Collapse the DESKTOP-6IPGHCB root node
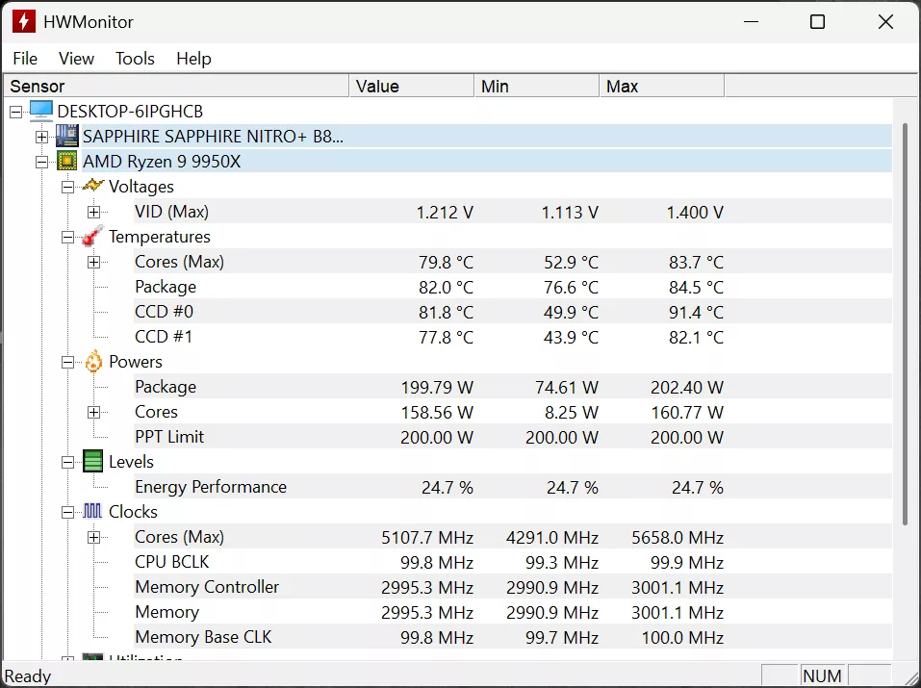Viewport: 921px width, 688px height. point(15,112)
